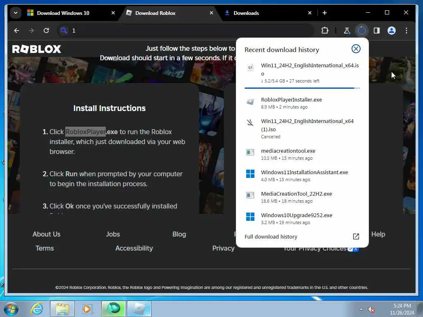This screenshot has height=317, width=423.
Task: Click the Install Instructions heading
Action: (109, 109)
